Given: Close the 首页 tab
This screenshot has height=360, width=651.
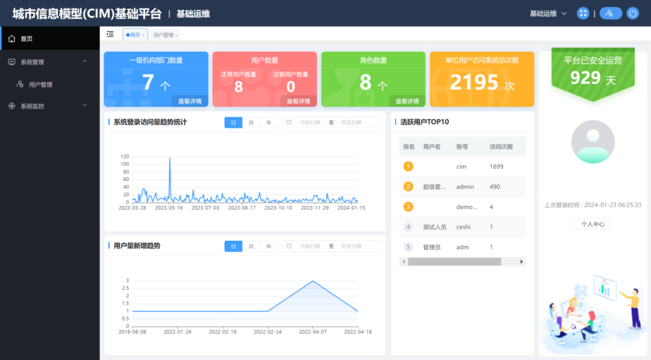Looking at the screenshot, I should click(143, 36).
